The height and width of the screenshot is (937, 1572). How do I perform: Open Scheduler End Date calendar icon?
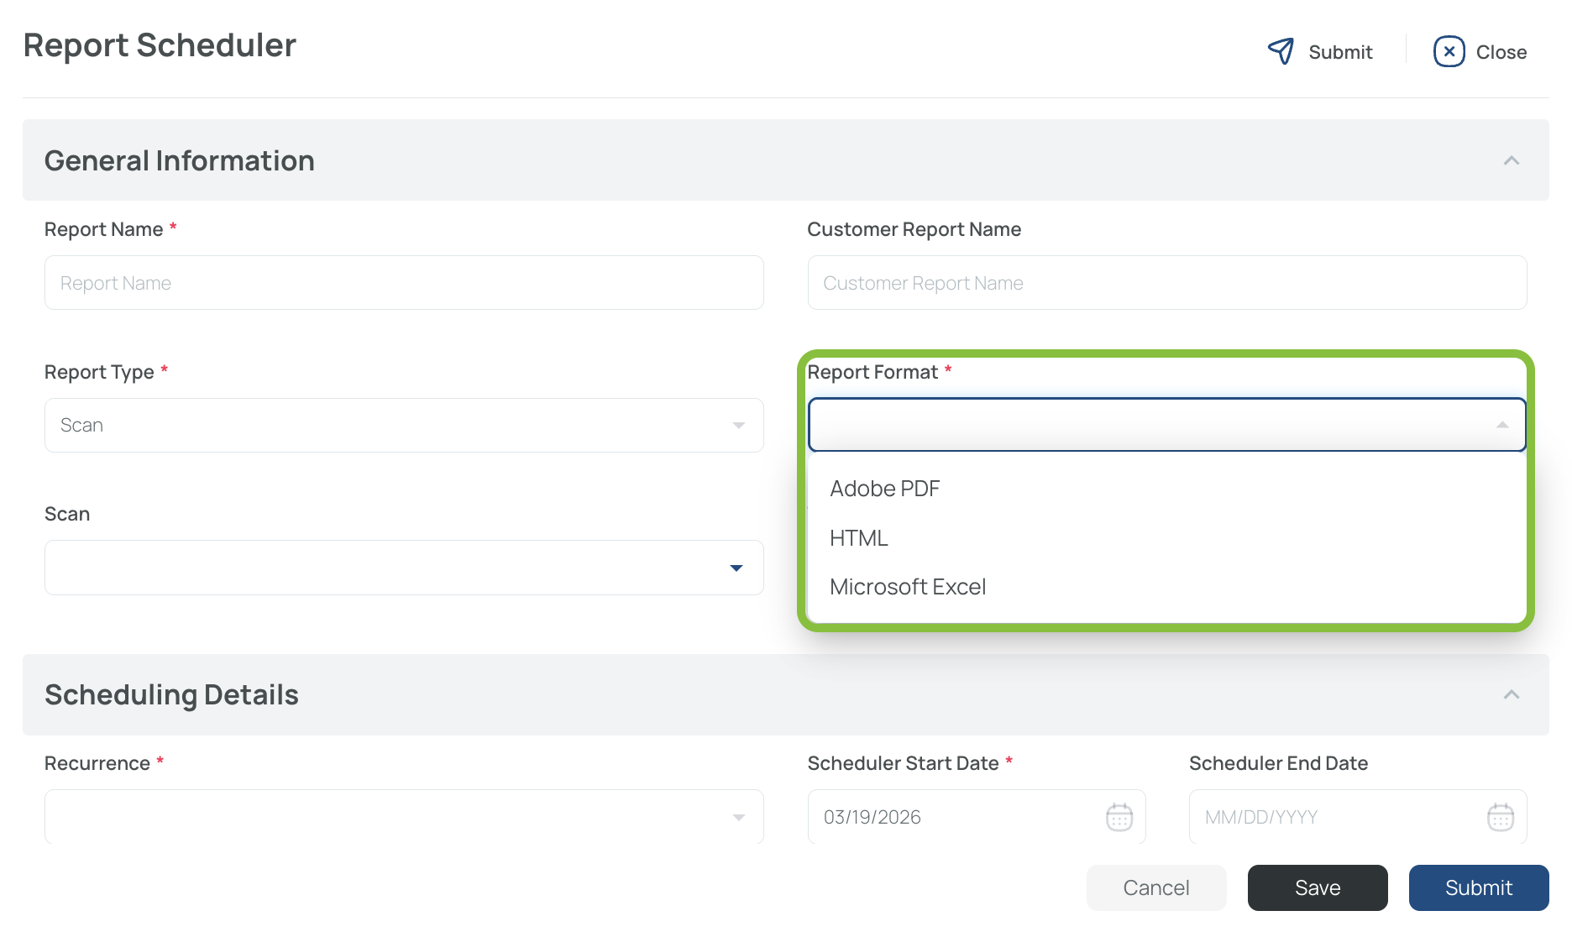[x=1500, y=817]
